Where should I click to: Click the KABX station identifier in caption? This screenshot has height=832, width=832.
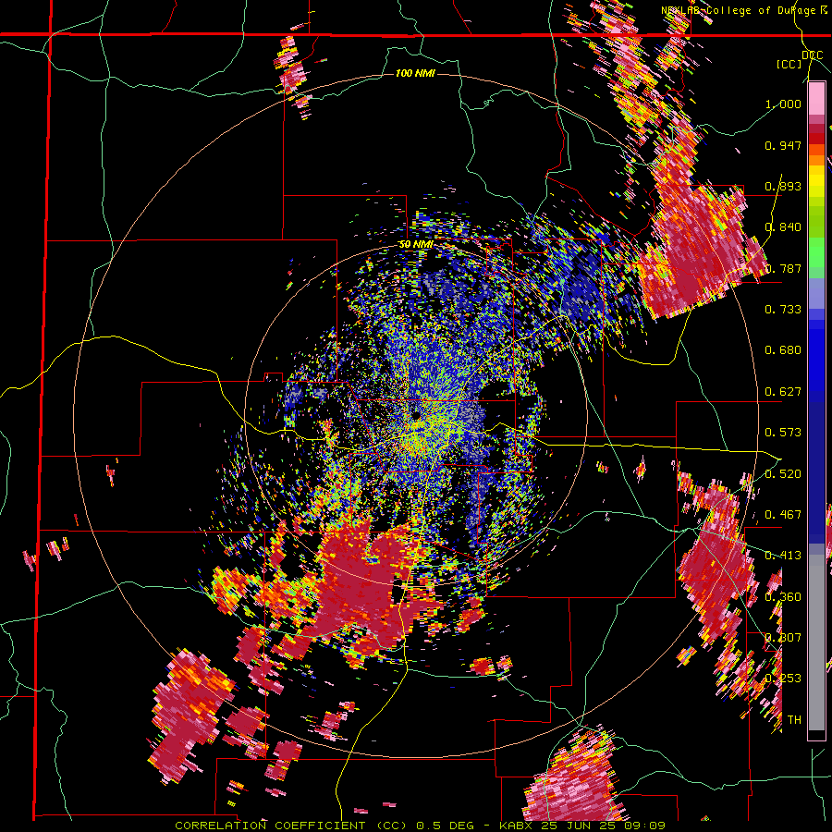point(518,826)
